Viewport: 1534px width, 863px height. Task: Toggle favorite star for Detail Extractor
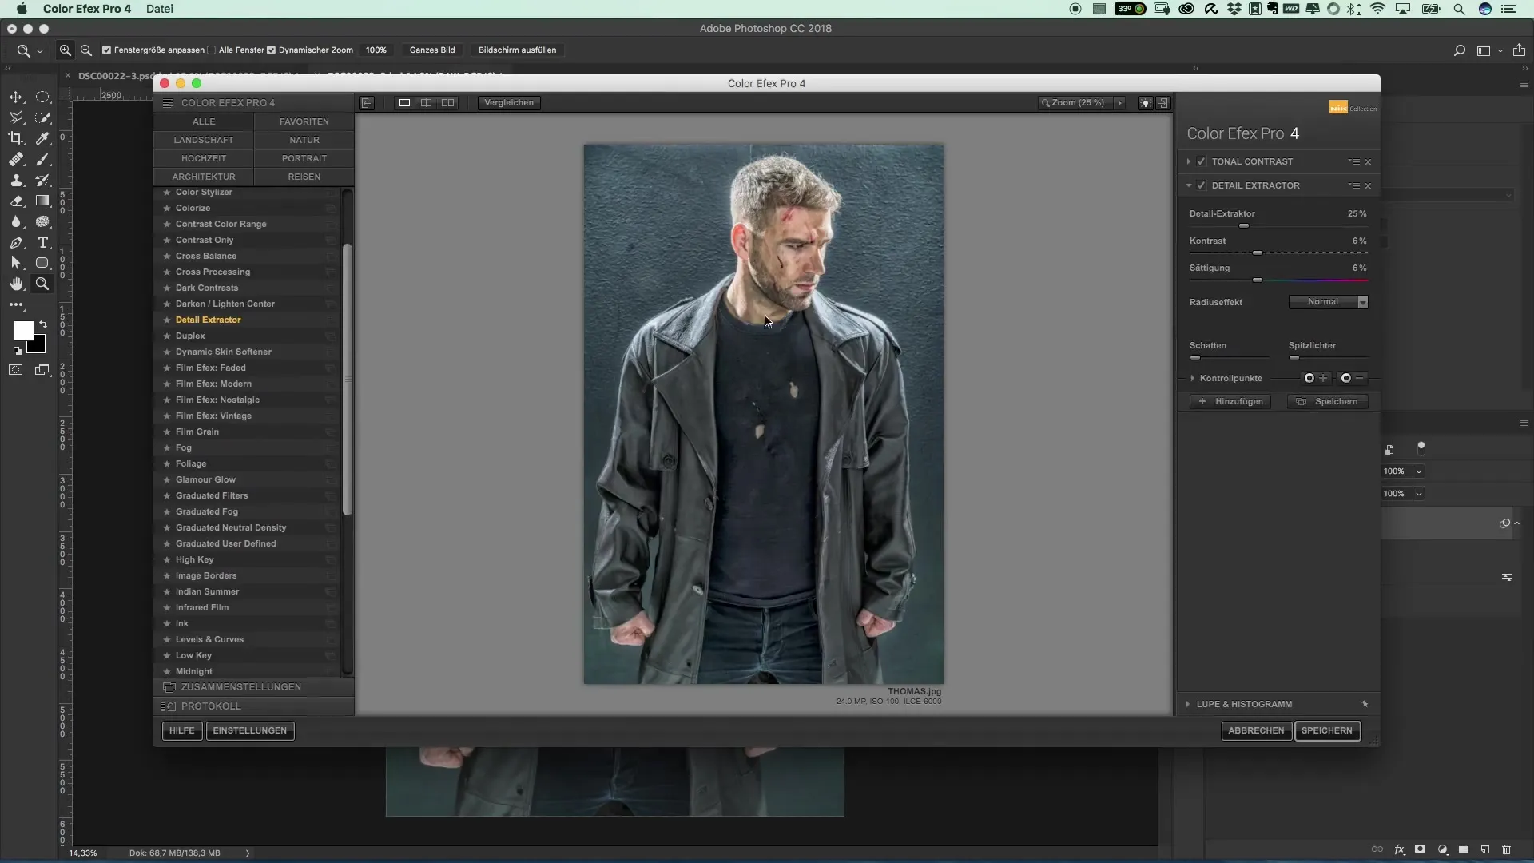click(x=167, y=320)
